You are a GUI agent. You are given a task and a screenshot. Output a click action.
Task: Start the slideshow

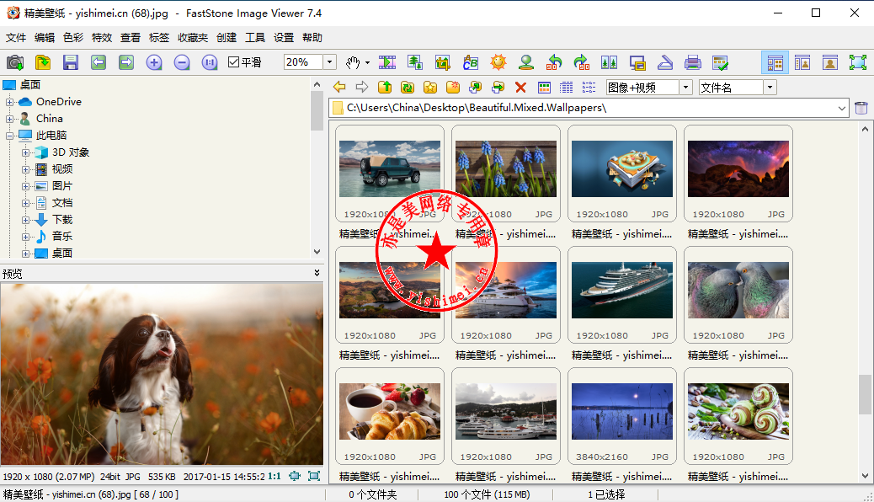387,62
